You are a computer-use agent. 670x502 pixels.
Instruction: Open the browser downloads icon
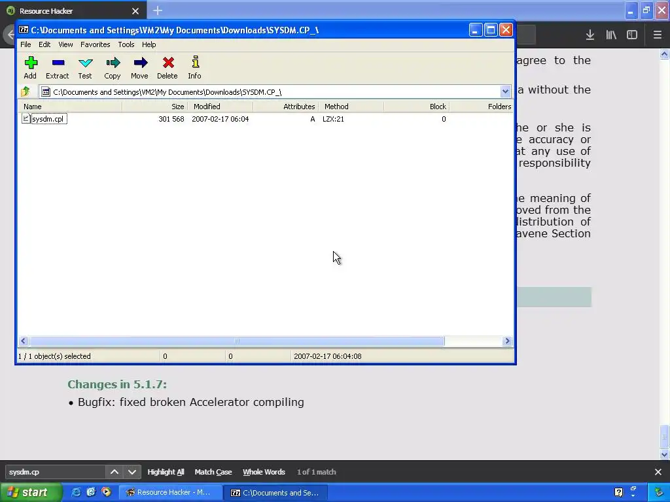[x=590, y=35]
